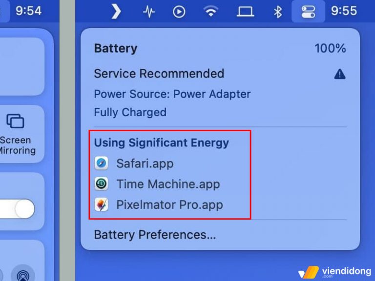Open Control Center toggle icon in menu bar

coord(308,12)
